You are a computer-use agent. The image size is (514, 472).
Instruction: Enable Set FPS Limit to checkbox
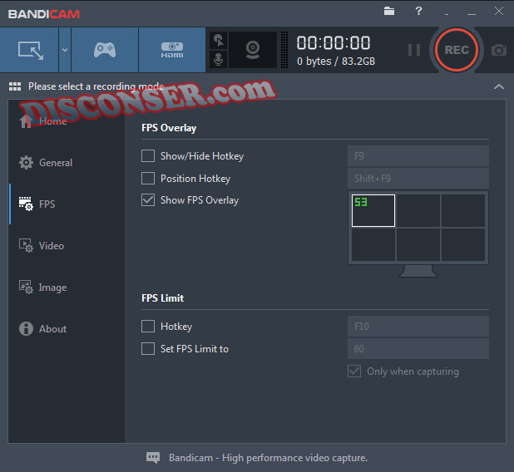148,349
